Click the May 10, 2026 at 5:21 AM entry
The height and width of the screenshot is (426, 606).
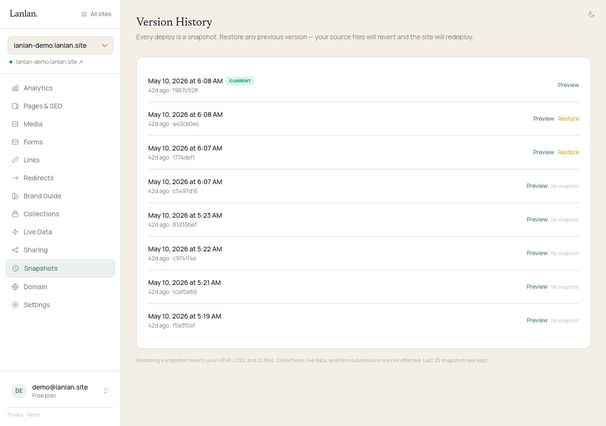185,283
